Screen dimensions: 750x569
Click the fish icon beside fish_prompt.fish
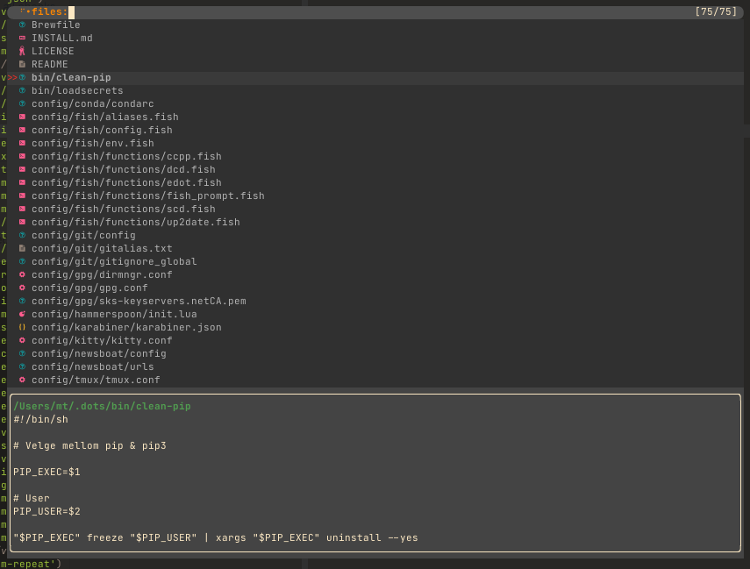click(22, 196)
